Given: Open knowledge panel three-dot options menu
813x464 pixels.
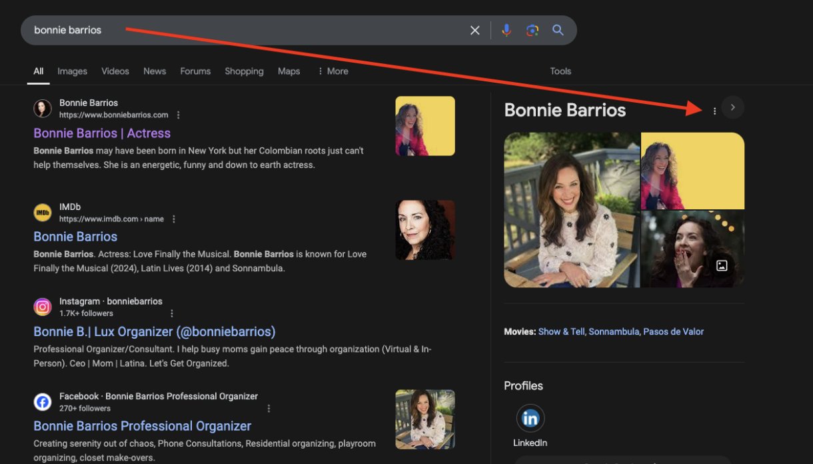Looking at the screenshot, I should click(x=714, y=111).
